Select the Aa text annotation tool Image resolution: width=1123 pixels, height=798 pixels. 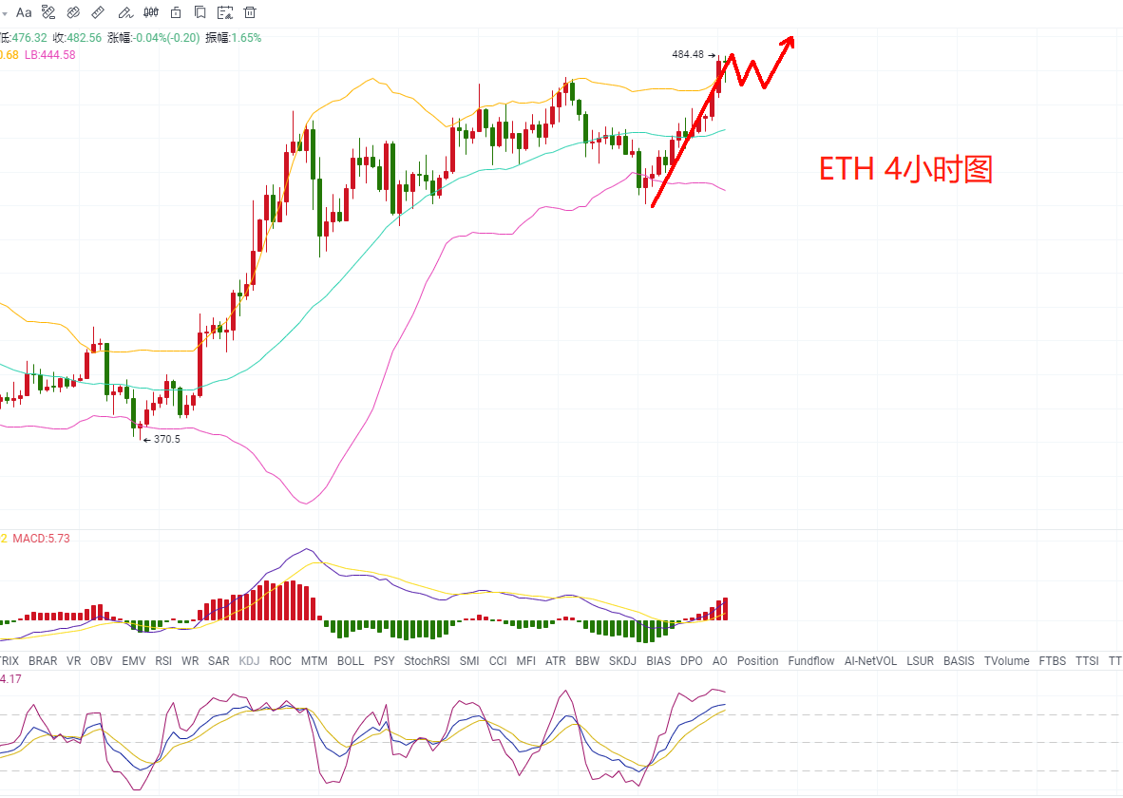(25, 12)
